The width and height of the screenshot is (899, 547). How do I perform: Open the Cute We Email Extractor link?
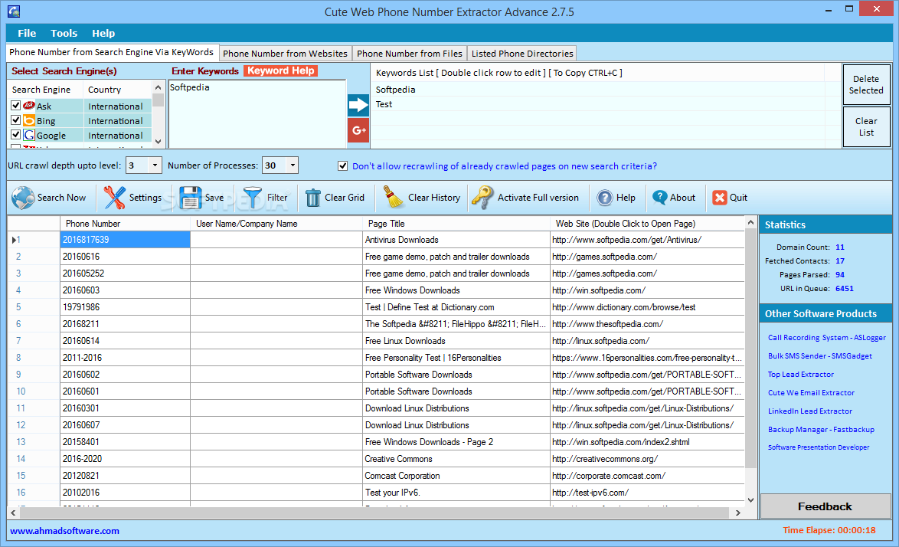point(811,393)
